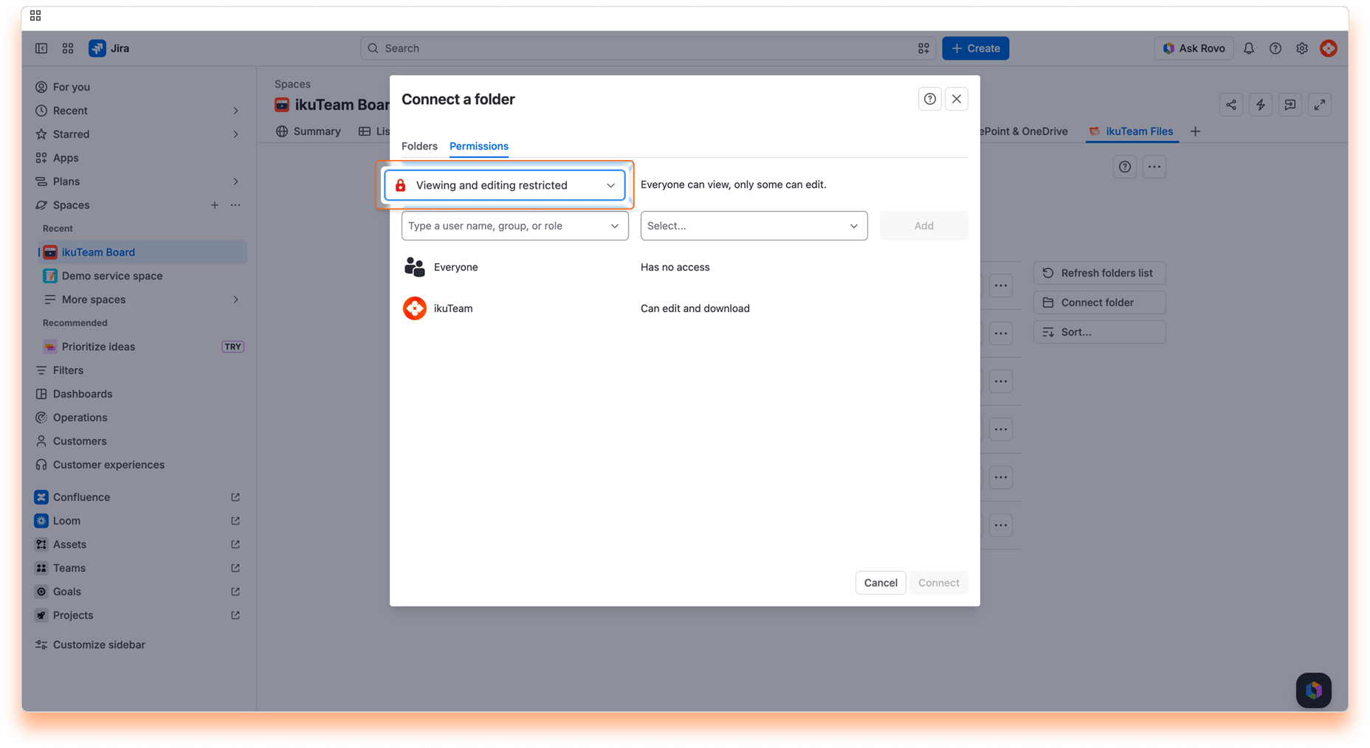The width and height of the screenshot is (1370, 748).
Task: Create a new space with plus icon
Action: coord(214,205)
